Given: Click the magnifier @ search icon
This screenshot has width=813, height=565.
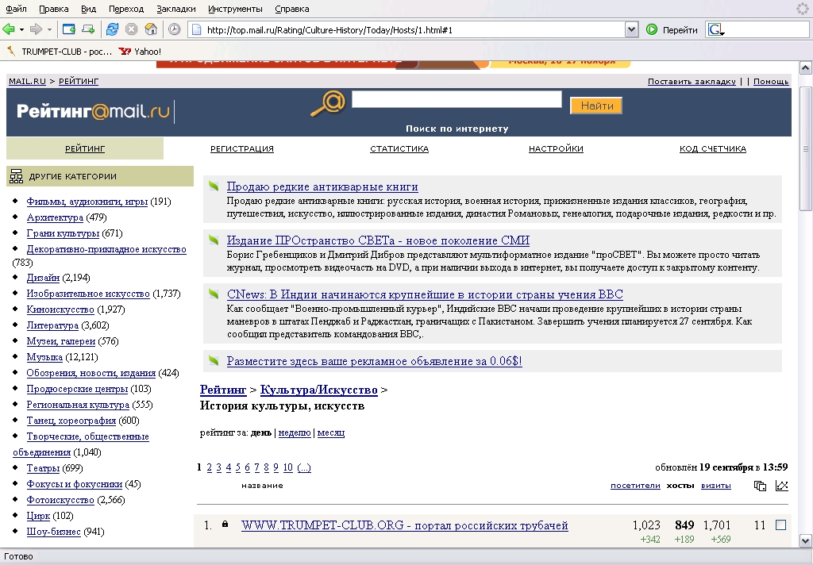Looking at the screenshot, I should tap(328, 104).
